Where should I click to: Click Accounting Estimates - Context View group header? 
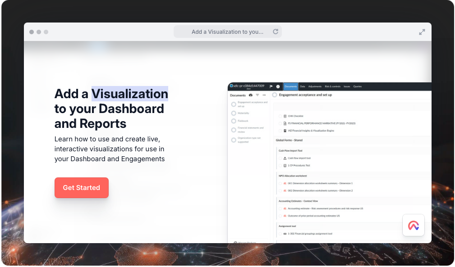298,201
